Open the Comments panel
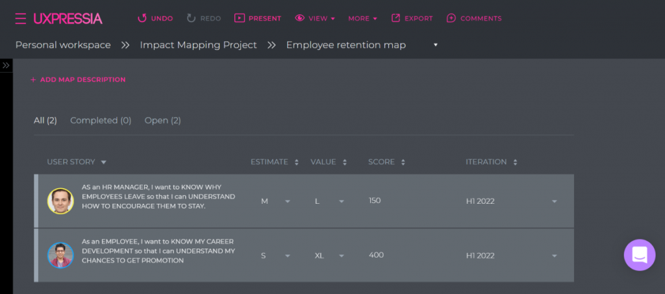 click(474, 18)
